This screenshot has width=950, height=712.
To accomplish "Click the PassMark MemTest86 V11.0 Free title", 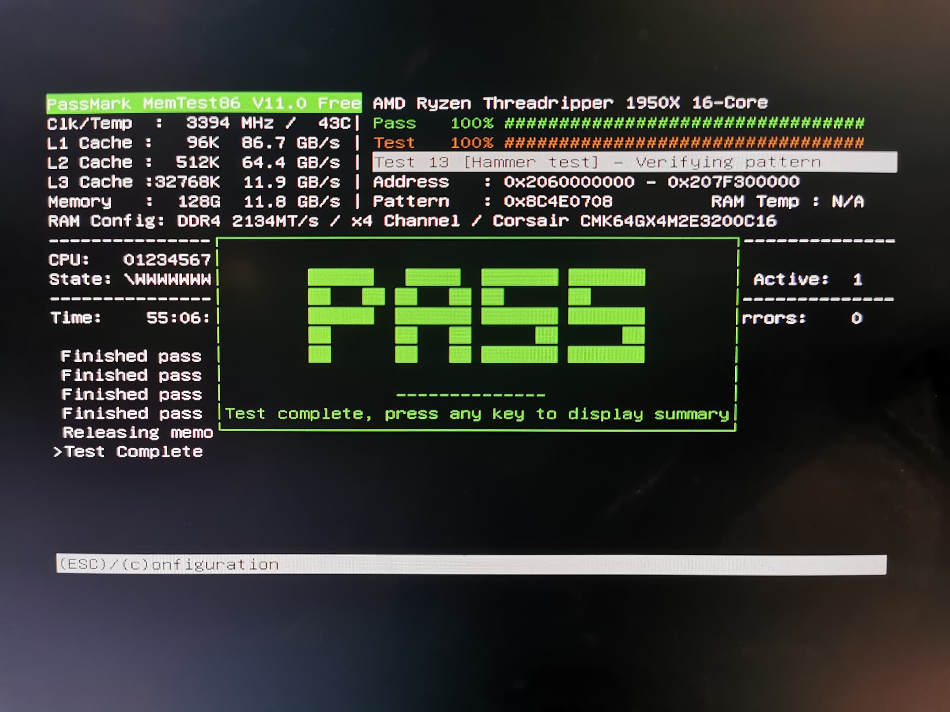I will 204,103.
